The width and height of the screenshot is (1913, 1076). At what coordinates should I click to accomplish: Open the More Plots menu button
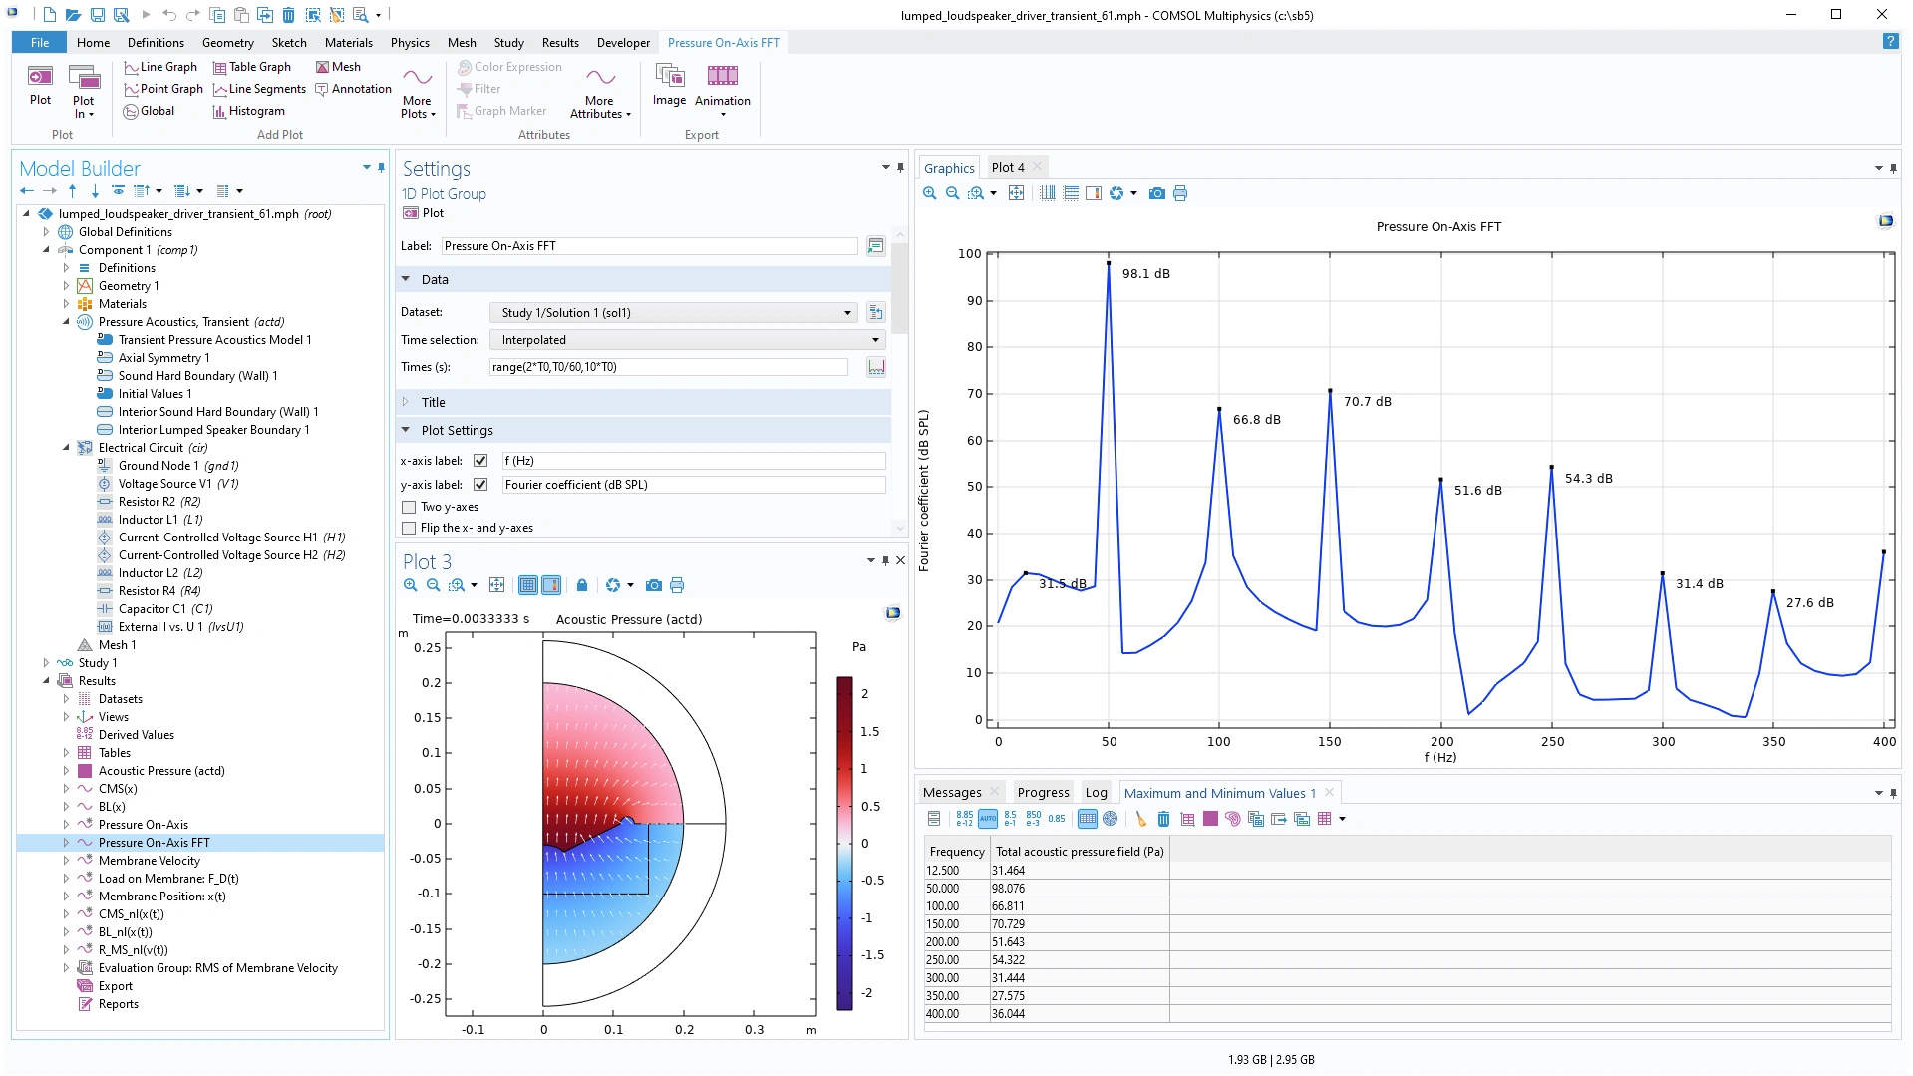[x=418, y=92]
